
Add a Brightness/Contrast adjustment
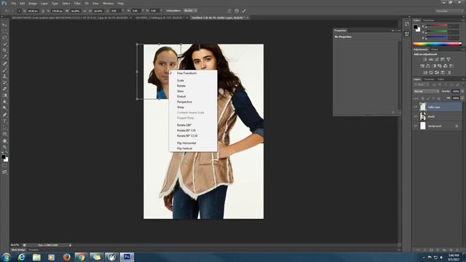(424, 60)
